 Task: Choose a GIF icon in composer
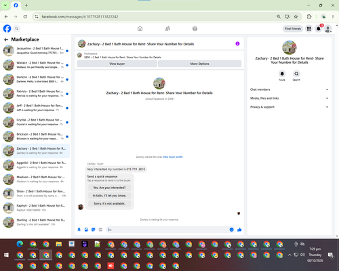pyautogui.click(x=100, y=230)
